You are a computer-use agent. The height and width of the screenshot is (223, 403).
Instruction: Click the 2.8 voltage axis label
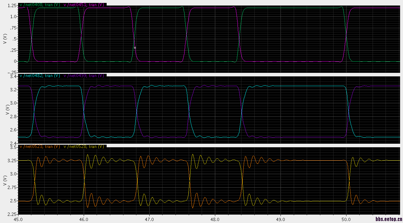(13, 117)
